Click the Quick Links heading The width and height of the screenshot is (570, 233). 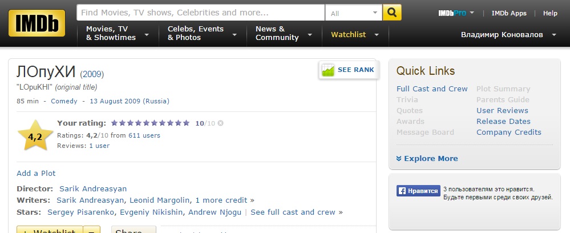coord(425,71)
